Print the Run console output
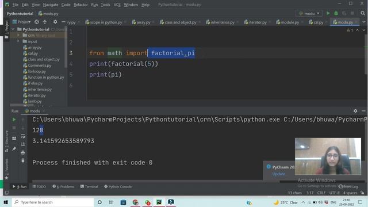This screenshot has height=207, width=368. [23, 152]
